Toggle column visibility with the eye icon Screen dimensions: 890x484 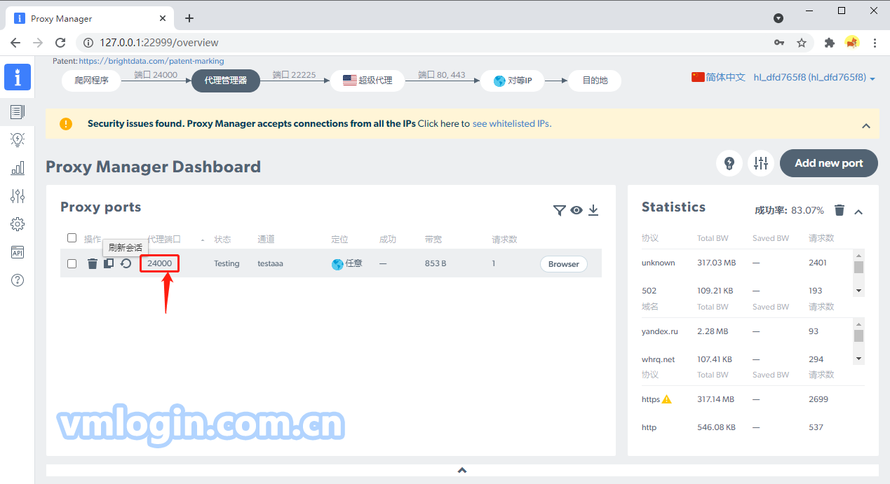coord(577,210)
